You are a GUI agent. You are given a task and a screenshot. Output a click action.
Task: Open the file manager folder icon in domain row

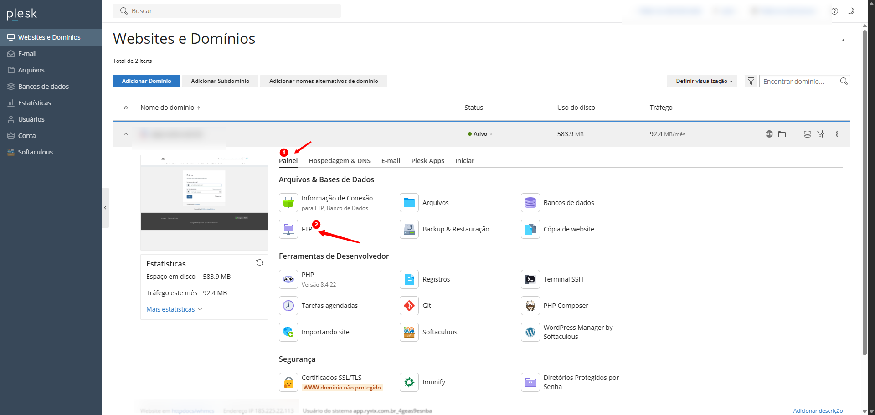pos(782,134)
